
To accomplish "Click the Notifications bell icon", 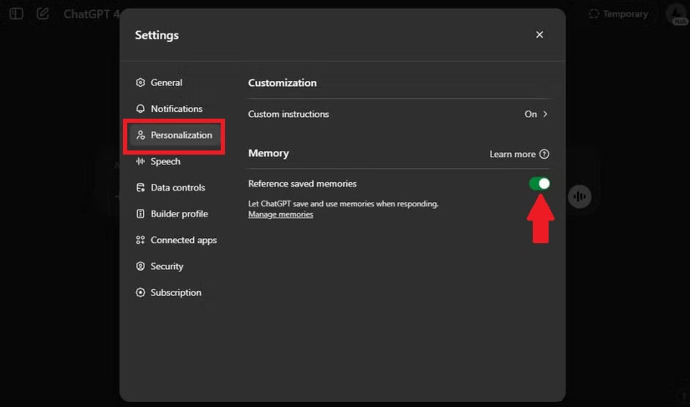I will point(140,109).
